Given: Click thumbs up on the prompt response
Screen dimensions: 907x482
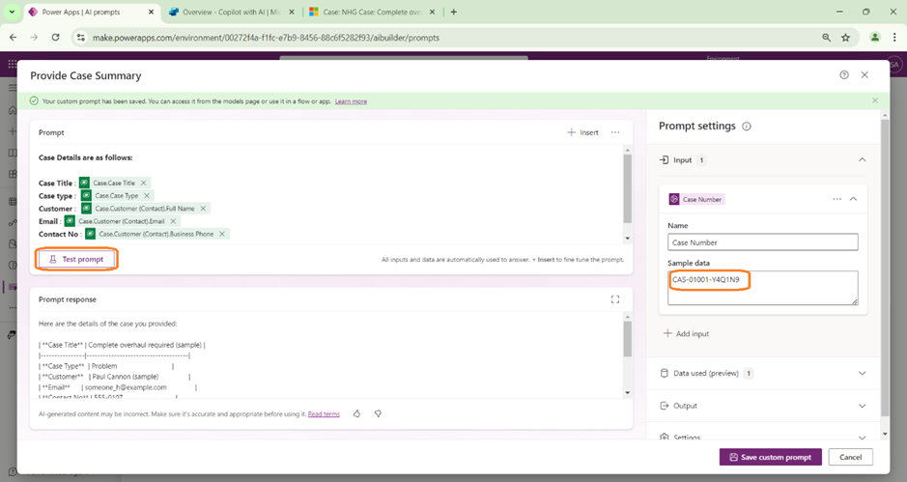Looking at the screenshot, I should click(x=356, y=413).
